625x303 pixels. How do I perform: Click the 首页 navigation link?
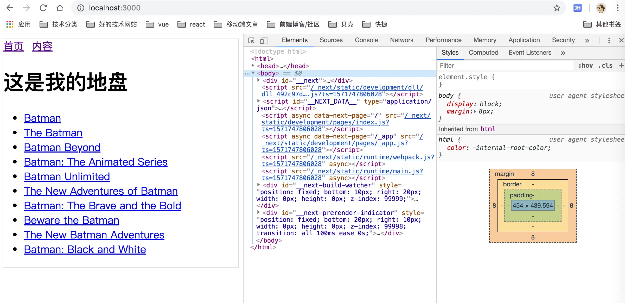point(13,47)
